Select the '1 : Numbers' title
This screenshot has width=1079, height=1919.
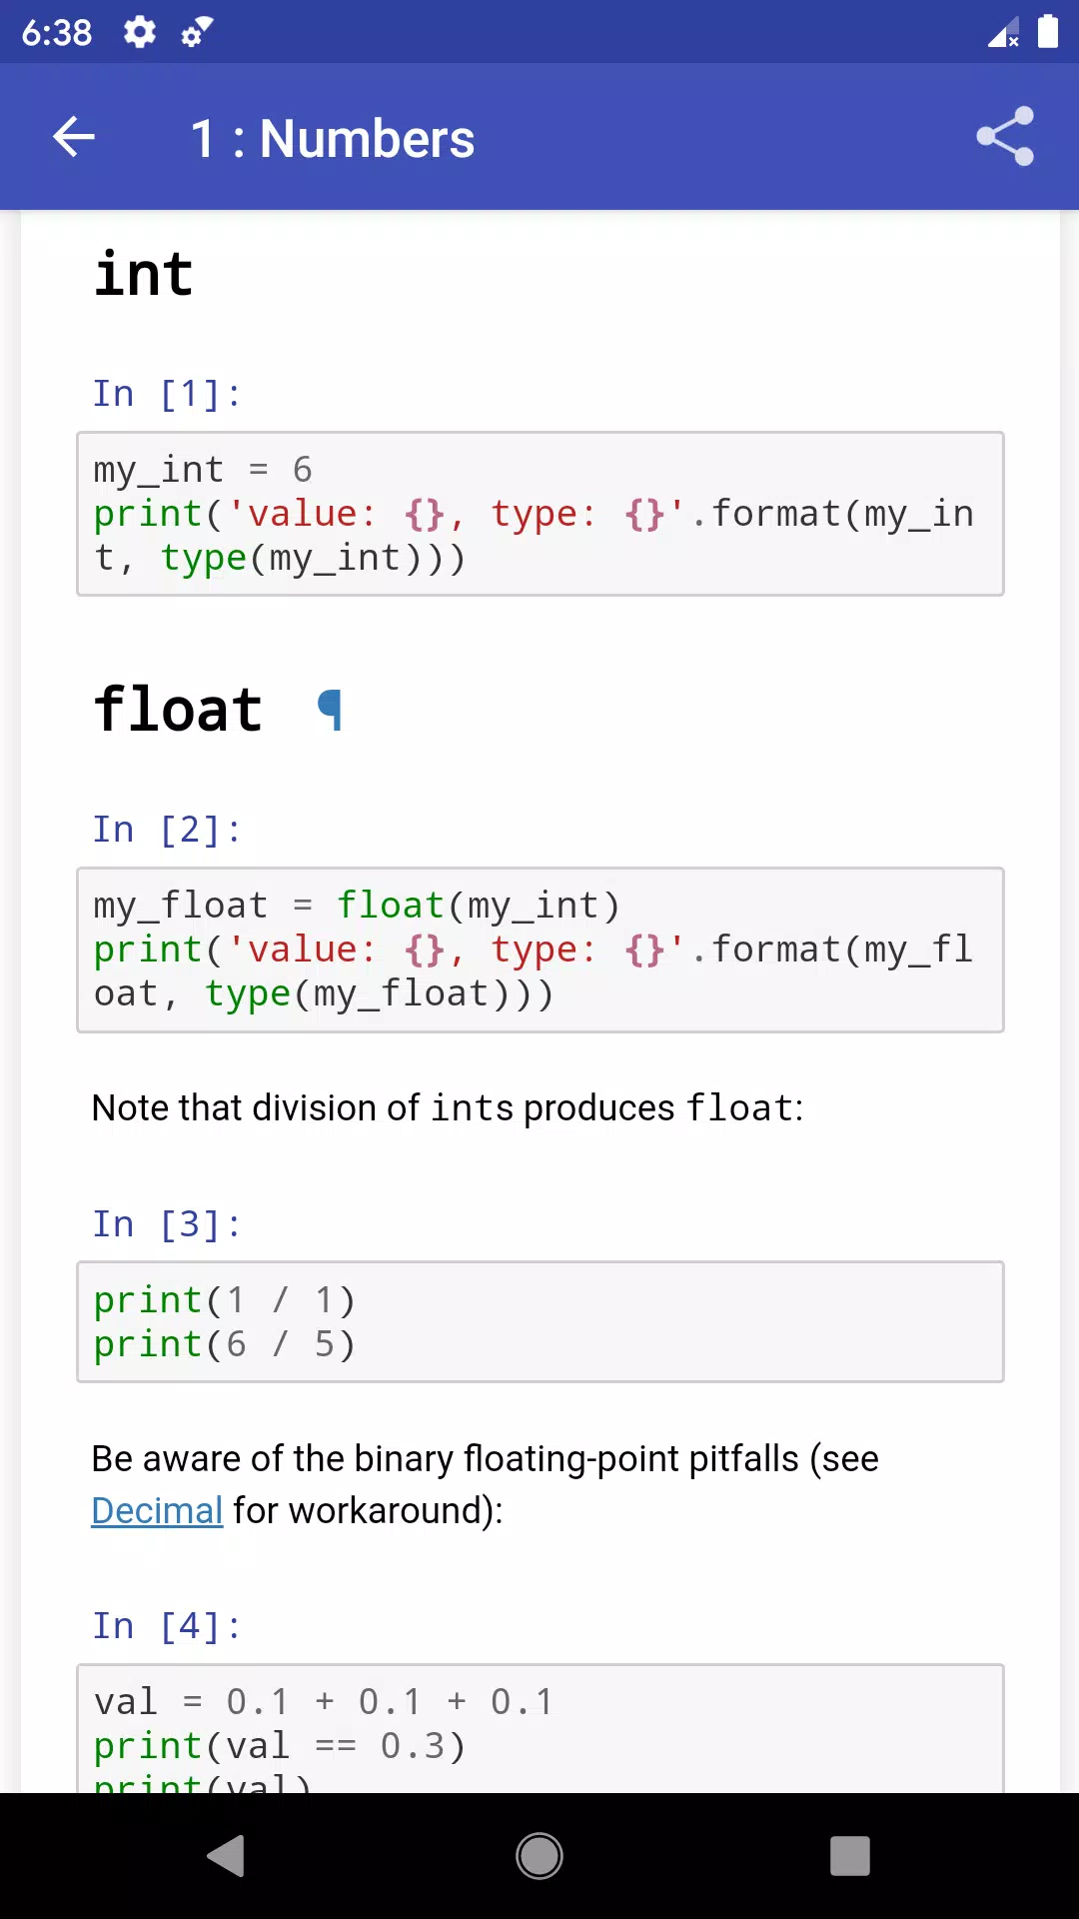point(332,138)
